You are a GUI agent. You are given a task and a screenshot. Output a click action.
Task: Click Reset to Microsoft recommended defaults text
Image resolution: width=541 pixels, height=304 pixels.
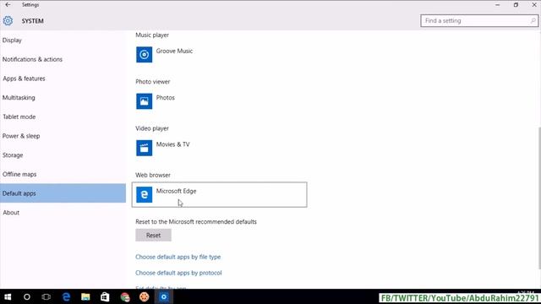tap(196, 221)
